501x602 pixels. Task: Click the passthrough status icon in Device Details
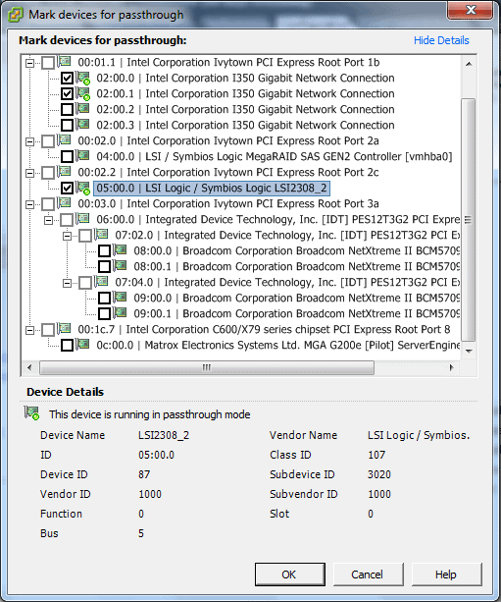pyautogui.click(x=31, y=413)
